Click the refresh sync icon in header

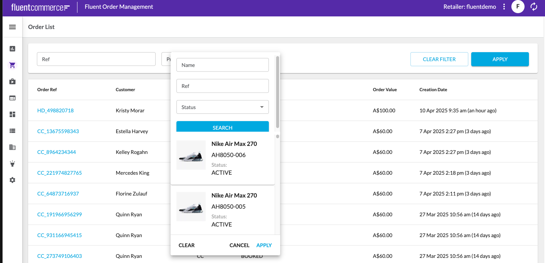[534, 7]
